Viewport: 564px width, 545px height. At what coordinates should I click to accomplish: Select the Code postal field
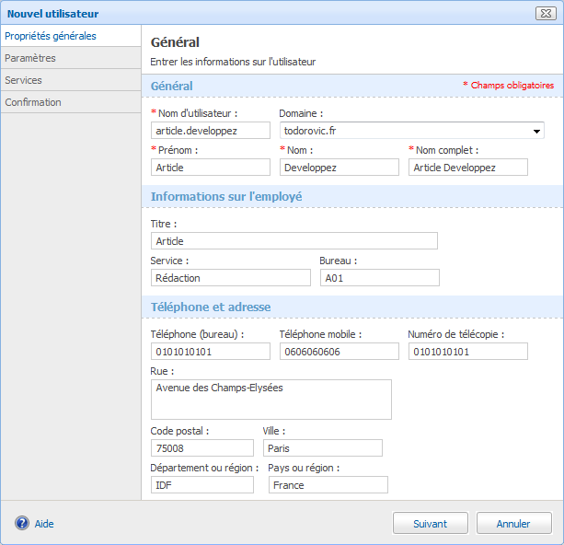201,448
